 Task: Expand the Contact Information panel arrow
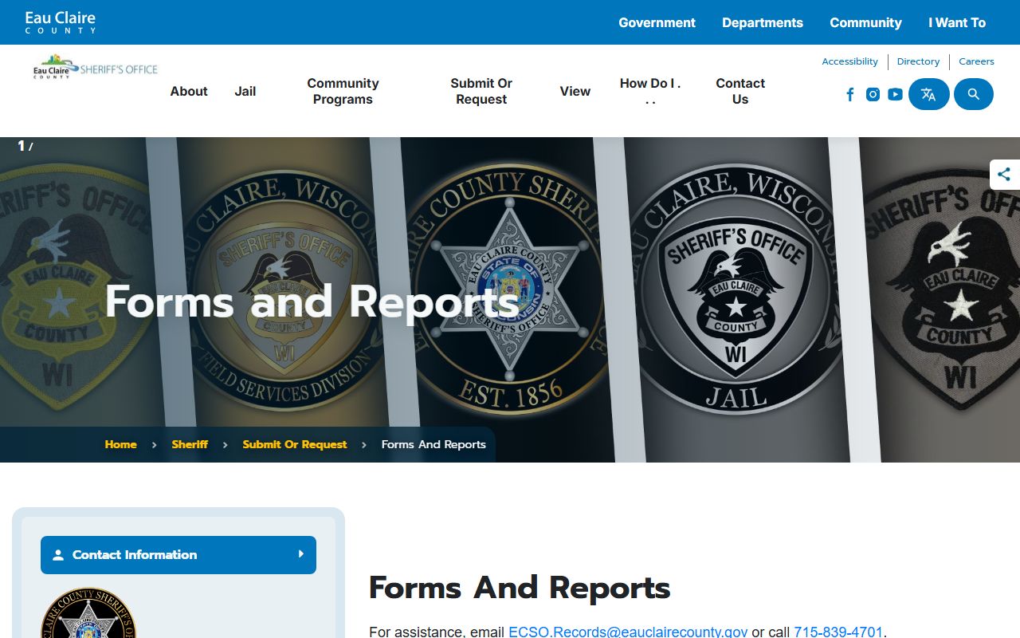[301, 554]
